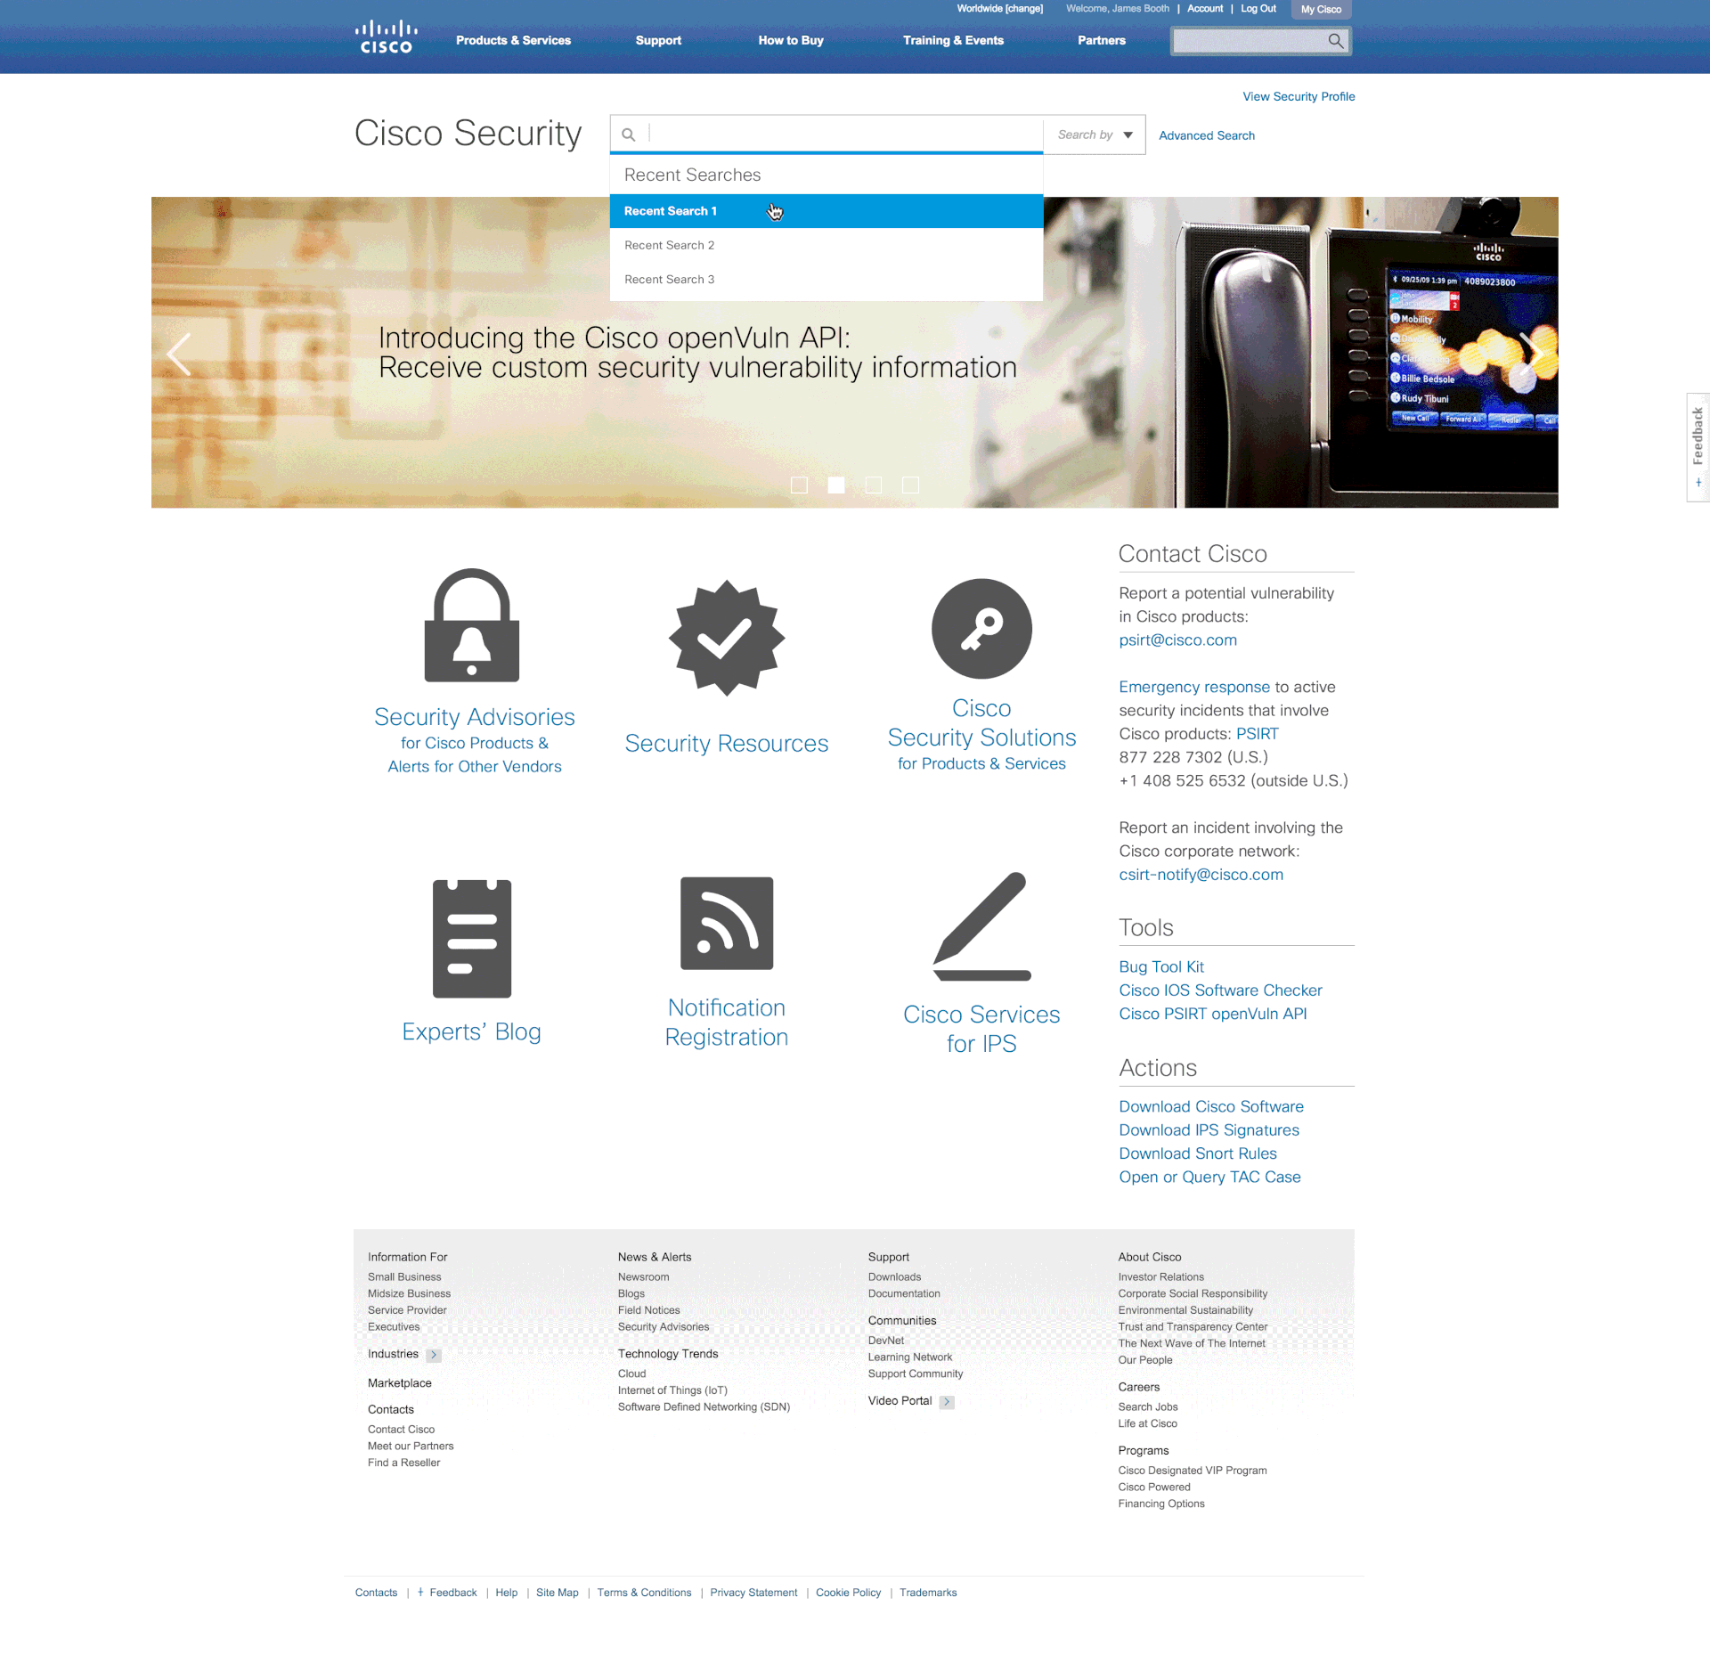
Task: Open Bug Tool Kit link
Action: tap(1160, 966)
